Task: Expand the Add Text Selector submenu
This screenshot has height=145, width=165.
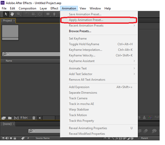Action: tap(99, 74)
